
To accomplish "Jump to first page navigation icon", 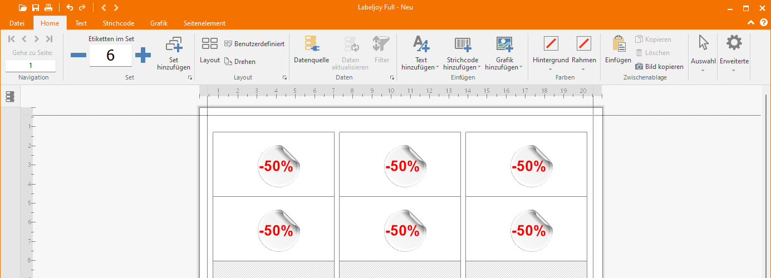I will pyautogui.click(x=12, y=39).
